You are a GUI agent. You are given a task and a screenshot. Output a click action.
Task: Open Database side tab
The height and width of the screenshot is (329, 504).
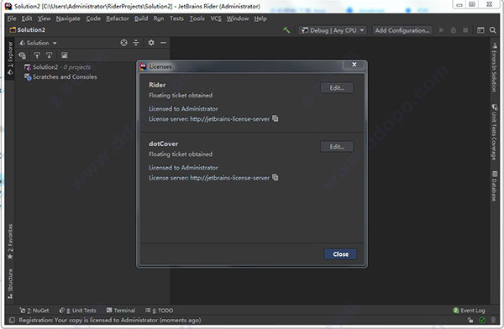pyautogui.click(x=494, y=186)
